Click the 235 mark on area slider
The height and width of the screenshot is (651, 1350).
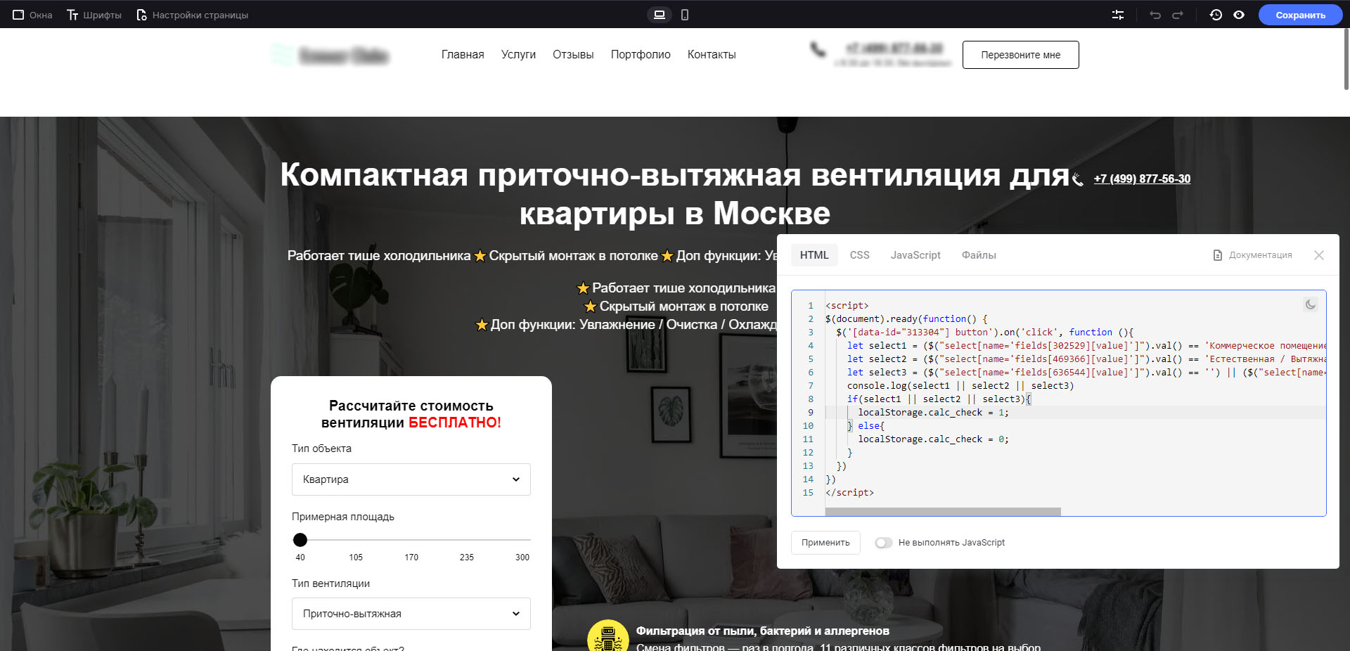point(467,557)
